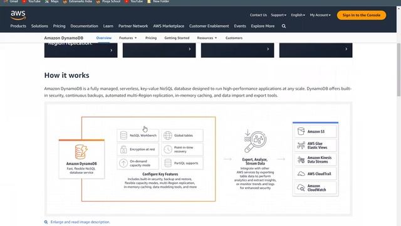Click the How it works heading
This screenshot has height=226, width=401.
[67, 75]
